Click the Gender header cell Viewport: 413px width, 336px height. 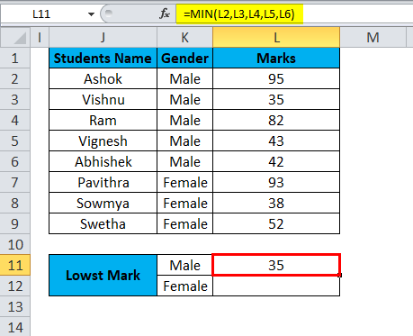[x=184, y=58]
